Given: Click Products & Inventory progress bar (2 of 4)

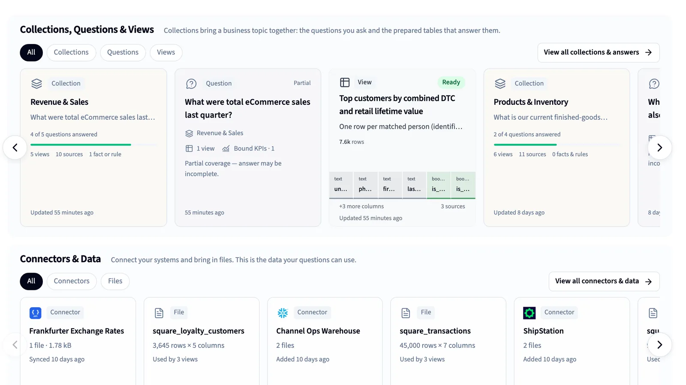Looking at the screenshot, I should click(x=557, y=145).
